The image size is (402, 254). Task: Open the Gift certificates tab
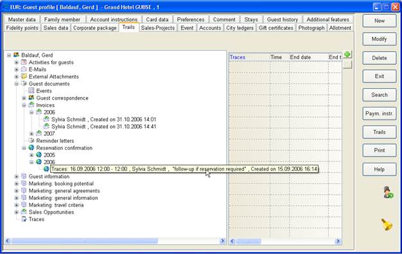pyautogui.click(x=276, y=28)
